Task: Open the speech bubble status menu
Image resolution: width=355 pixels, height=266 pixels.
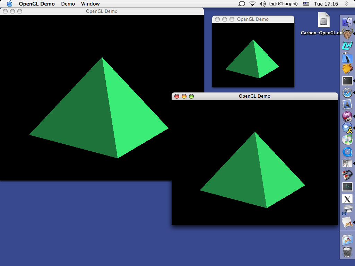Action: pos(242,4)
